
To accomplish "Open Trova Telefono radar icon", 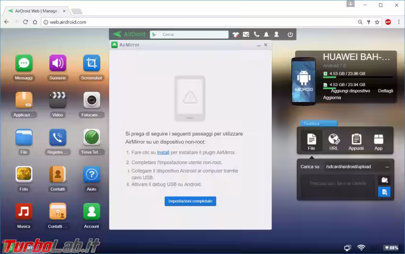I will [x=92, y=137].
